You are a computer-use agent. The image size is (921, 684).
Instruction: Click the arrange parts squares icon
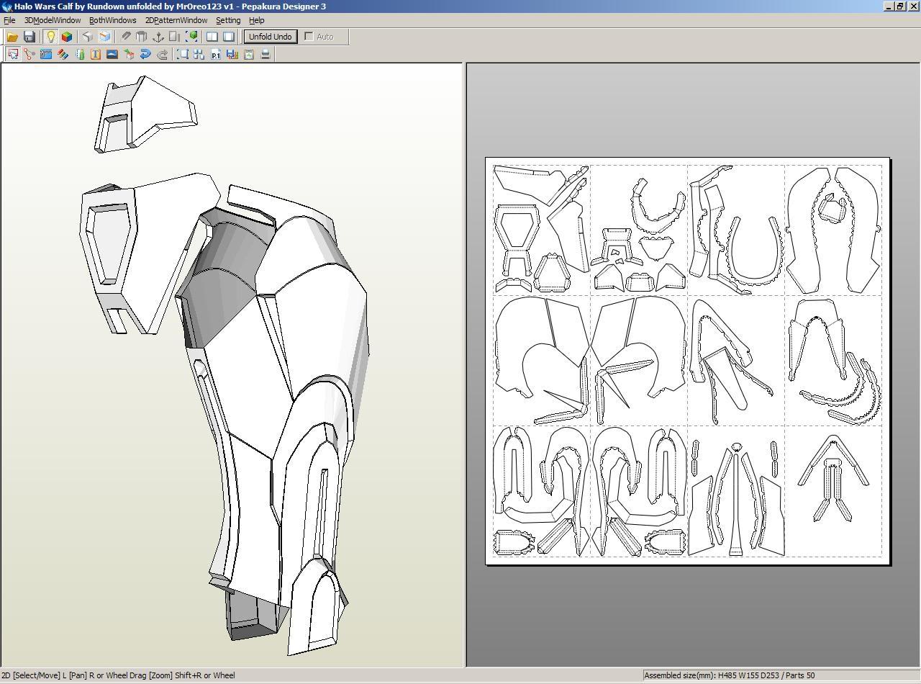tap(199, 54)
